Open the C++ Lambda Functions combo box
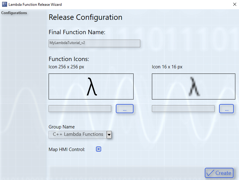The width and height of the screenshot is (239, 180). [78, 134]
